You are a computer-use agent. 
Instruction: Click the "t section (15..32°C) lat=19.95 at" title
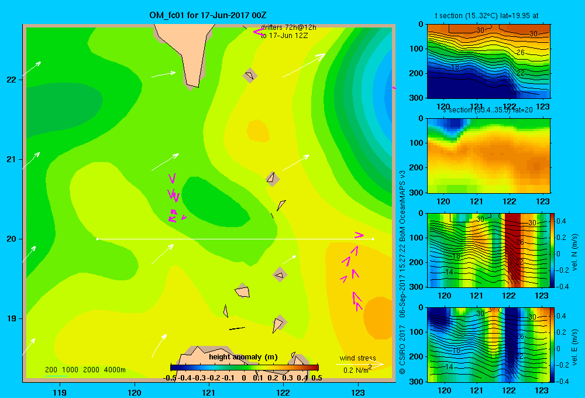click(x=487, y=16)
